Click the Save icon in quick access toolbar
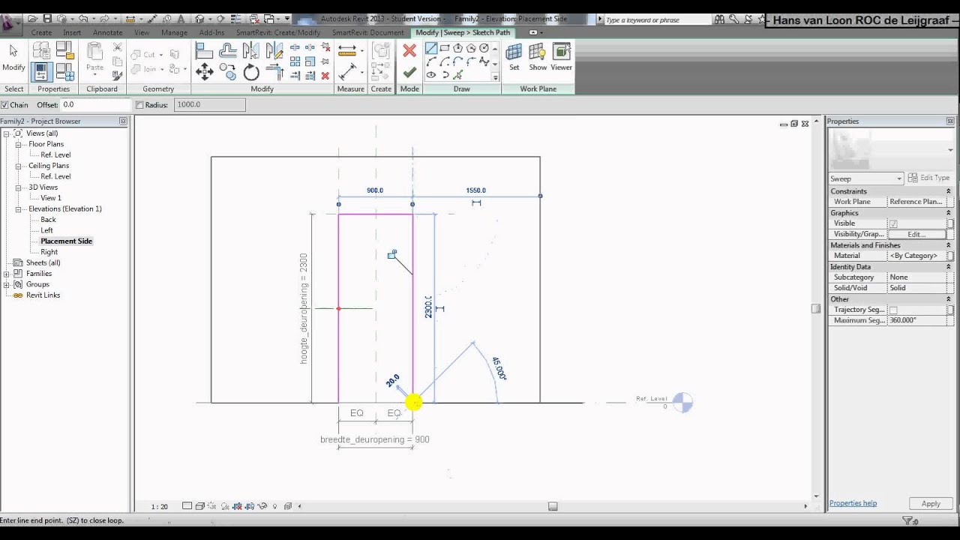Viewport: 960px width, 540px height. [47, 19]
